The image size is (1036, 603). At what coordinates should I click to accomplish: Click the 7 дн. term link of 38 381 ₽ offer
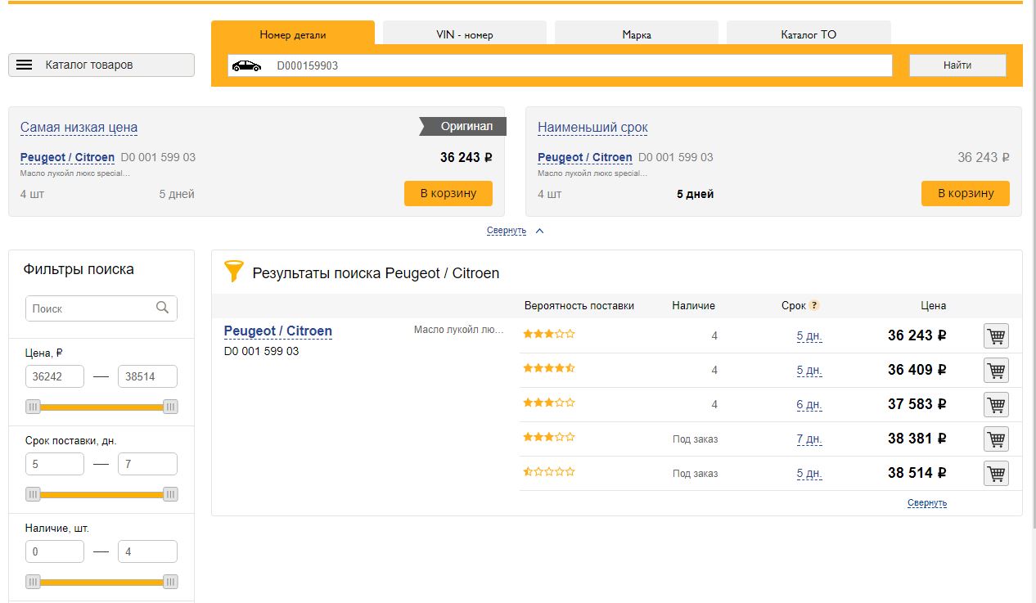coord(809,439)
